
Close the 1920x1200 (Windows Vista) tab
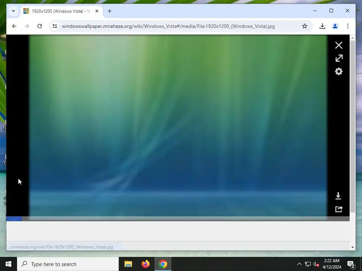[x=97, y=11]
